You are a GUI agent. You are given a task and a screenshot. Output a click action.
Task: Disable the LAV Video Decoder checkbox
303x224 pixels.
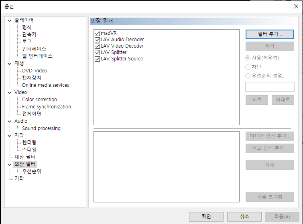tap(97, 46)
